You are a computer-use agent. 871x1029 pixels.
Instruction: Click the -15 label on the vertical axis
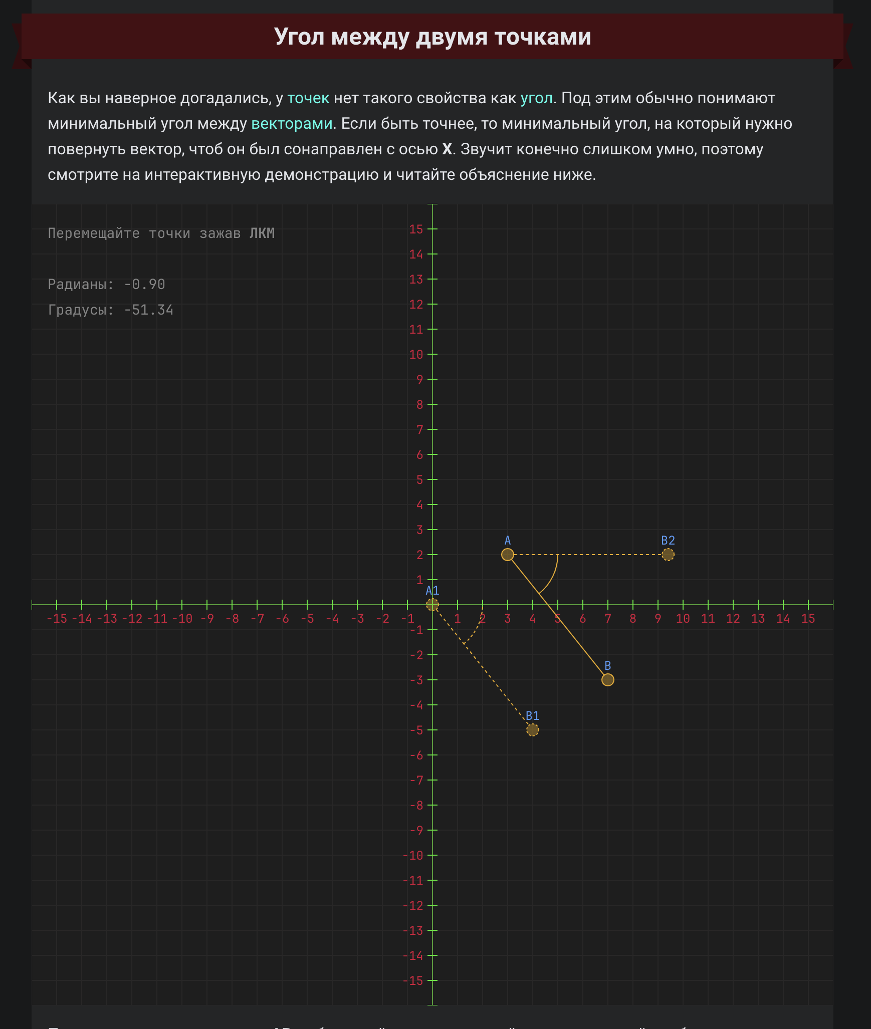[x=413, y=981]
